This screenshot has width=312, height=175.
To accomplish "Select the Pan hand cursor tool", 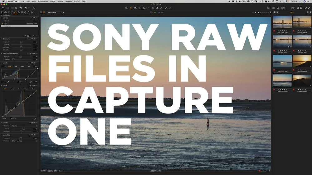I will pyautogui.click(x=131, y=8).
